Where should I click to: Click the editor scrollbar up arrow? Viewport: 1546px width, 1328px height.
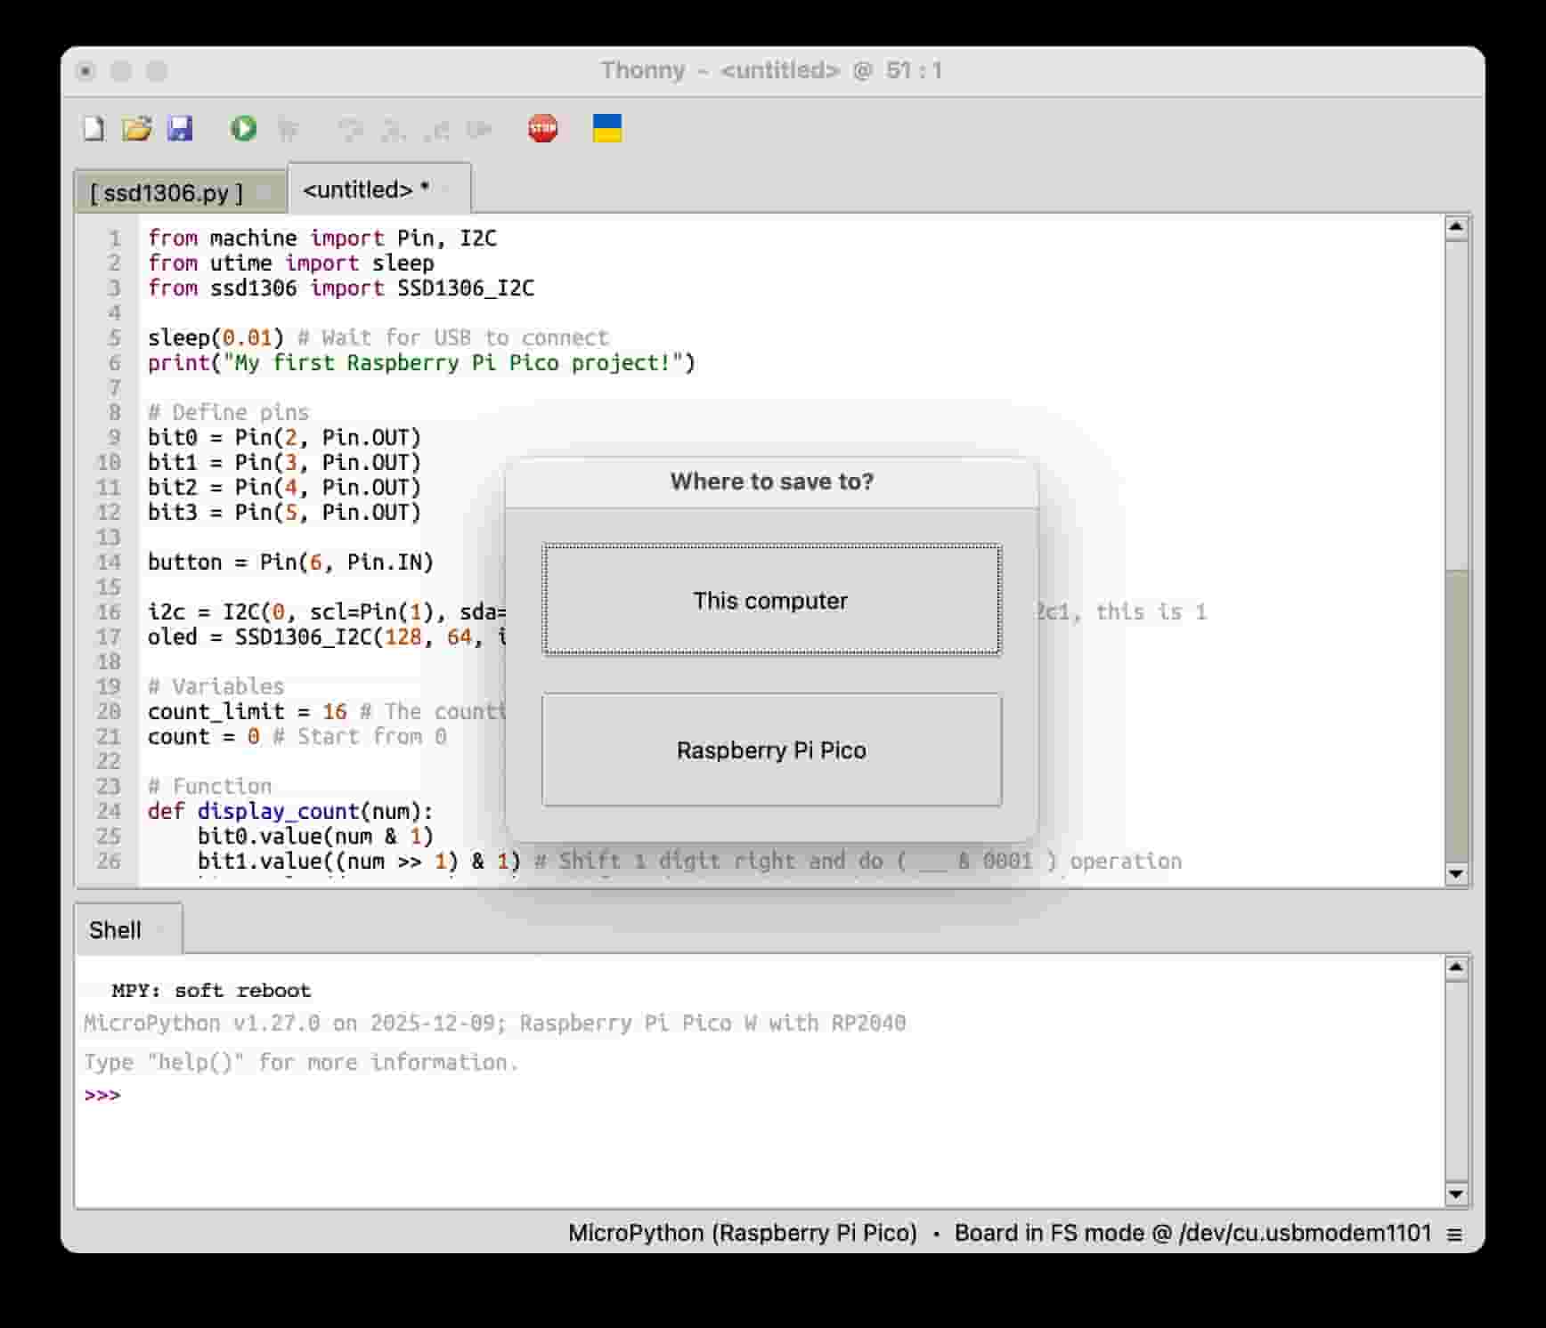click(x=1456, y=228)
